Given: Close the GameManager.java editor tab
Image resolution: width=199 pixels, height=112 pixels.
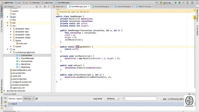Looking at the screenshot, I should [x=89, y=7].
